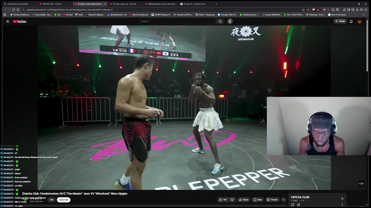Like the video with 15K likes

pyautogui.click(x=223, y=200)
